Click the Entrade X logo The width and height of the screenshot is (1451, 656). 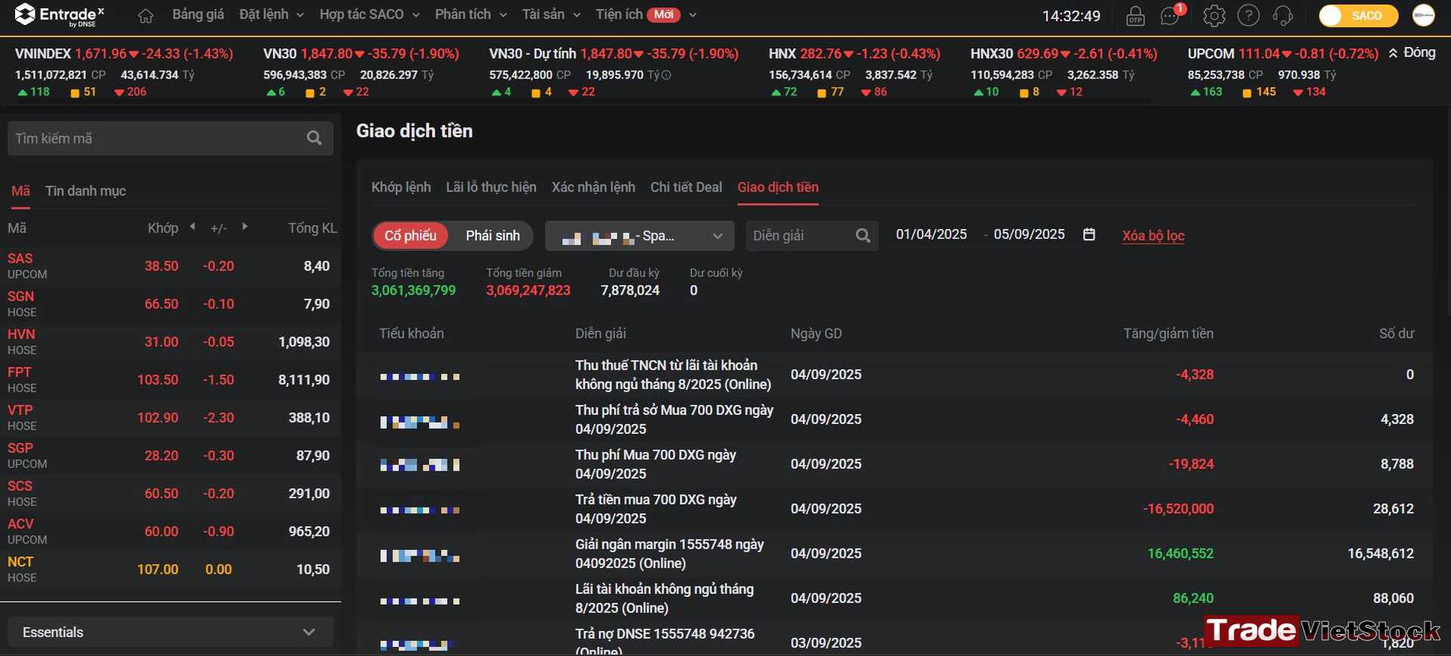[x=60, y=15]
